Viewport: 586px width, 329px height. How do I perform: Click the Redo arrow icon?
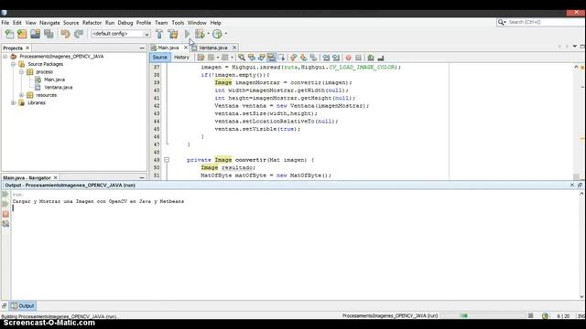79,34
